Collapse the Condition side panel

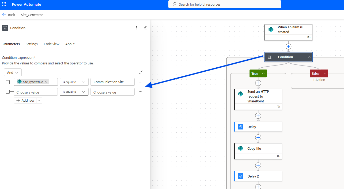pos(145,28)
